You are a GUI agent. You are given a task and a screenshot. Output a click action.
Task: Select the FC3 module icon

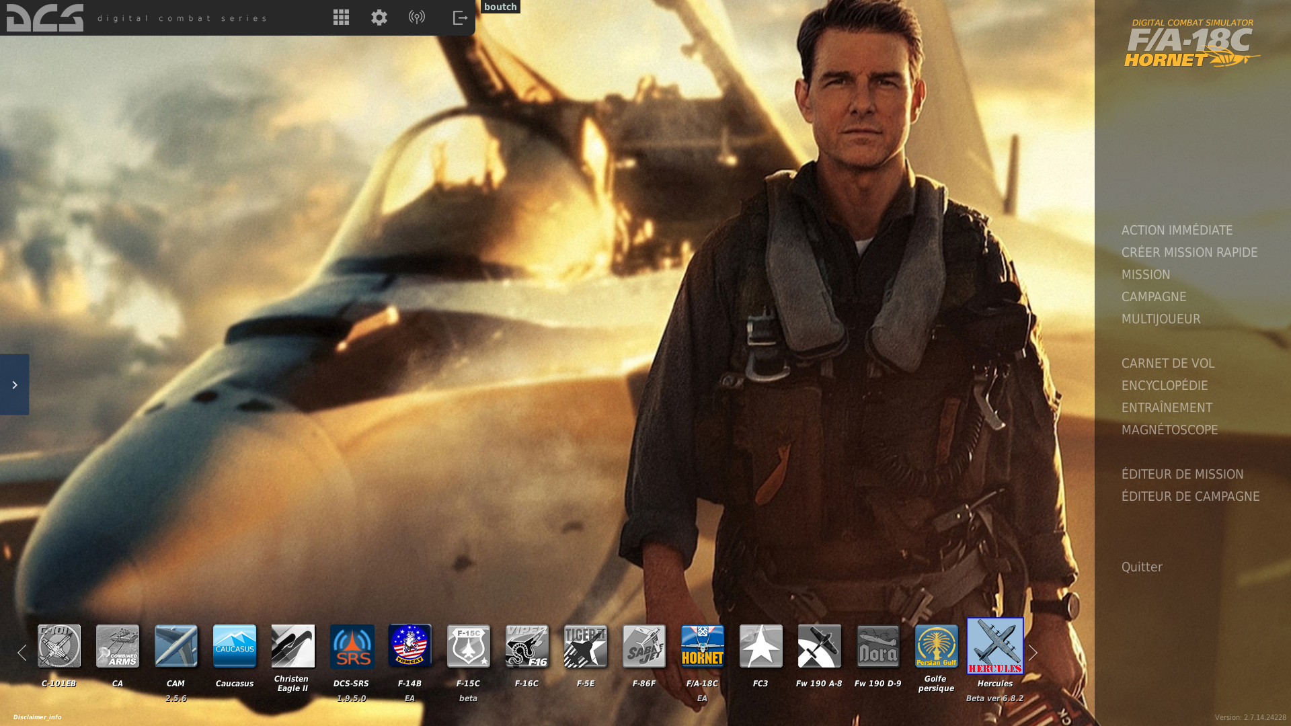click(760, 647)
